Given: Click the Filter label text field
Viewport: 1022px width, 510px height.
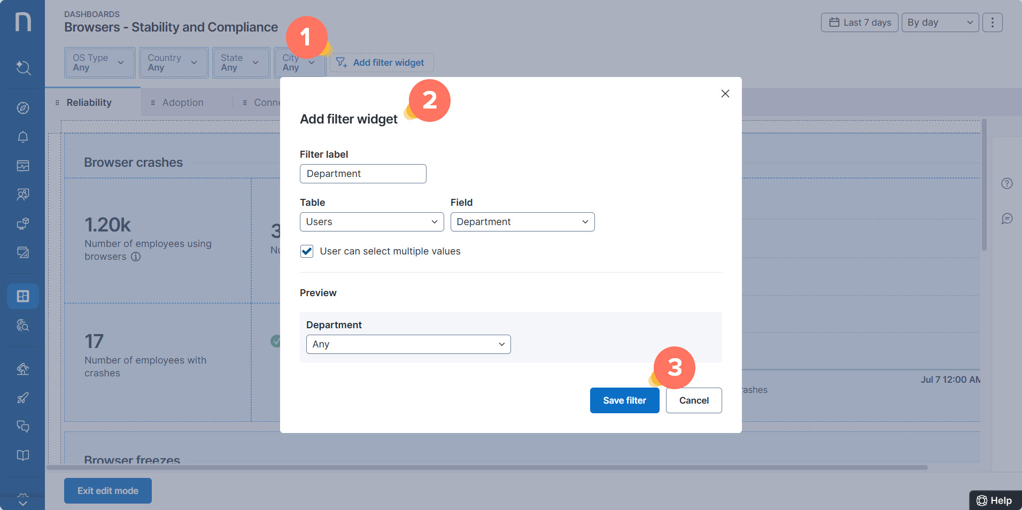Looking at the screenshot, I should point(363,174).
